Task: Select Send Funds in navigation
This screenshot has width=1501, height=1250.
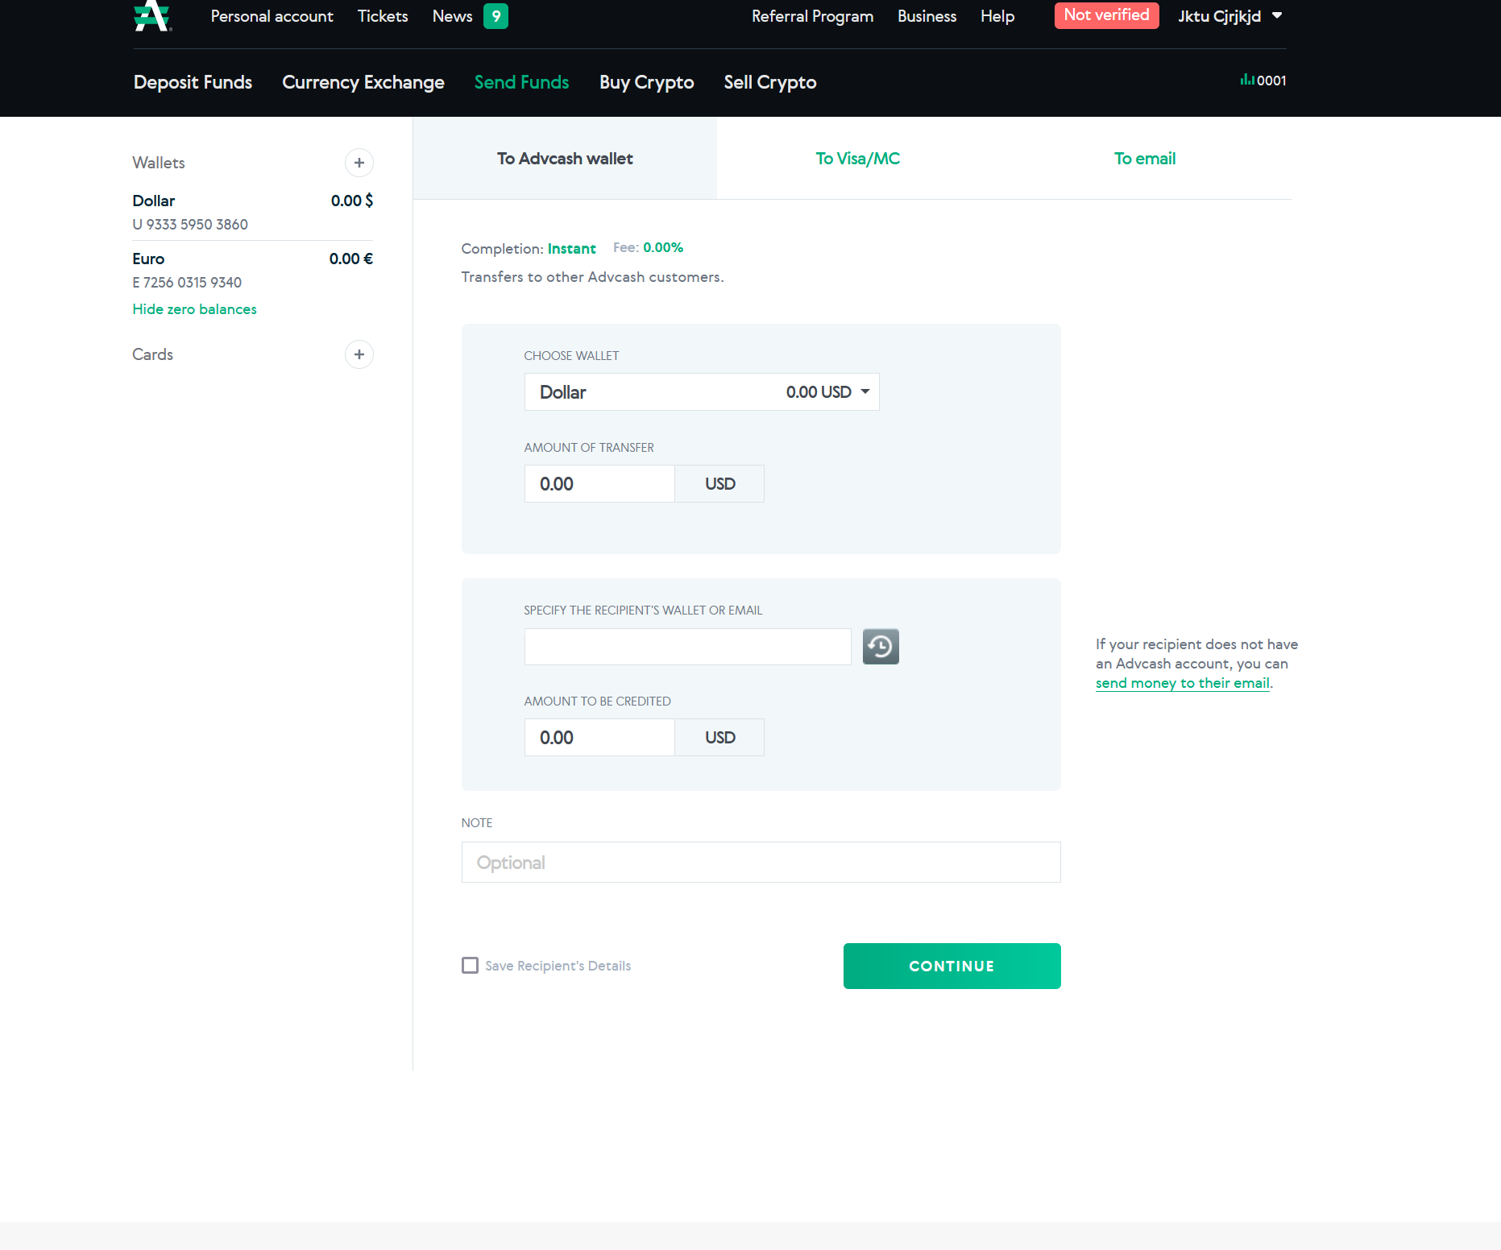Action: pyautogui.click(x=522, y=82)
